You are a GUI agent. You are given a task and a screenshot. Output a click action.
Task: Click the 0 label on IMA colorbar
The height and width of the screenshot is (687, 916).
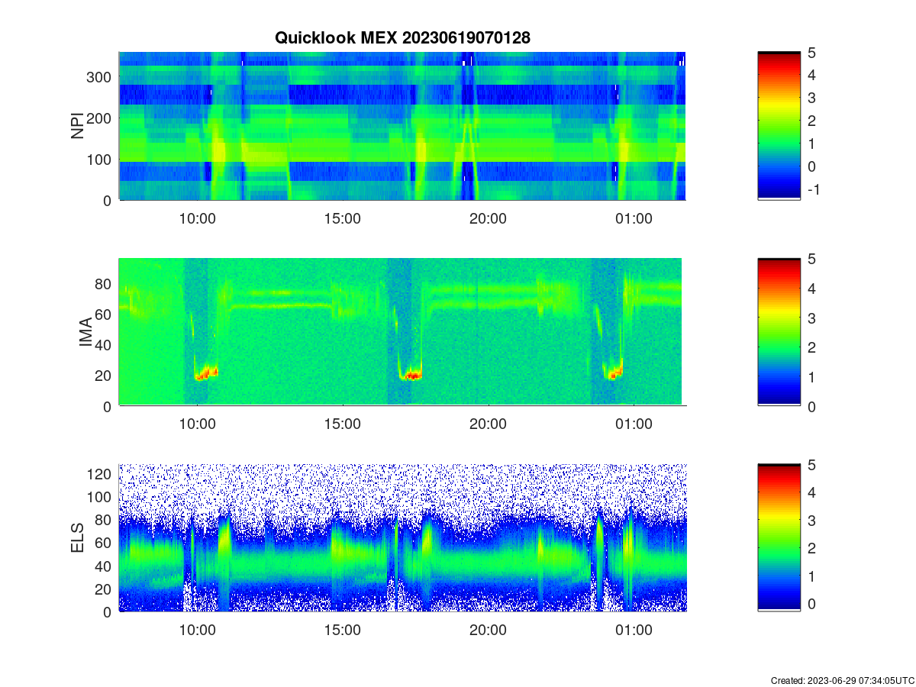coord(811,406)
